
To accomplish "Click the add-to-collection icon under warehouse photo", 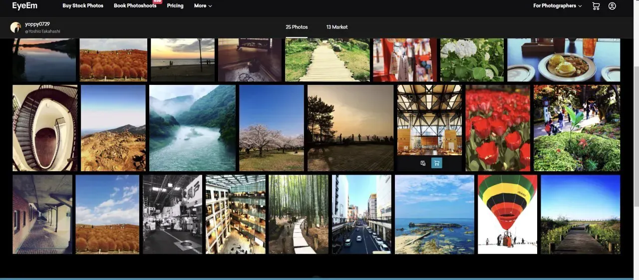I will point(423,163).
